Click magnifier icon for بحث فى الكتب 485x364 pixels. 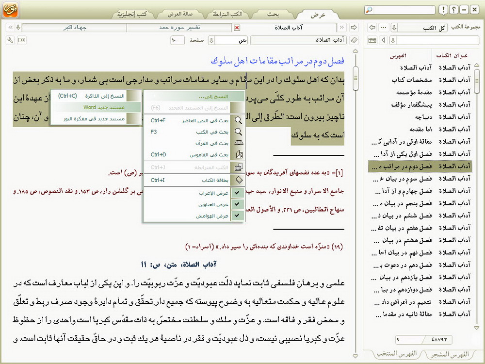point(238,132)
